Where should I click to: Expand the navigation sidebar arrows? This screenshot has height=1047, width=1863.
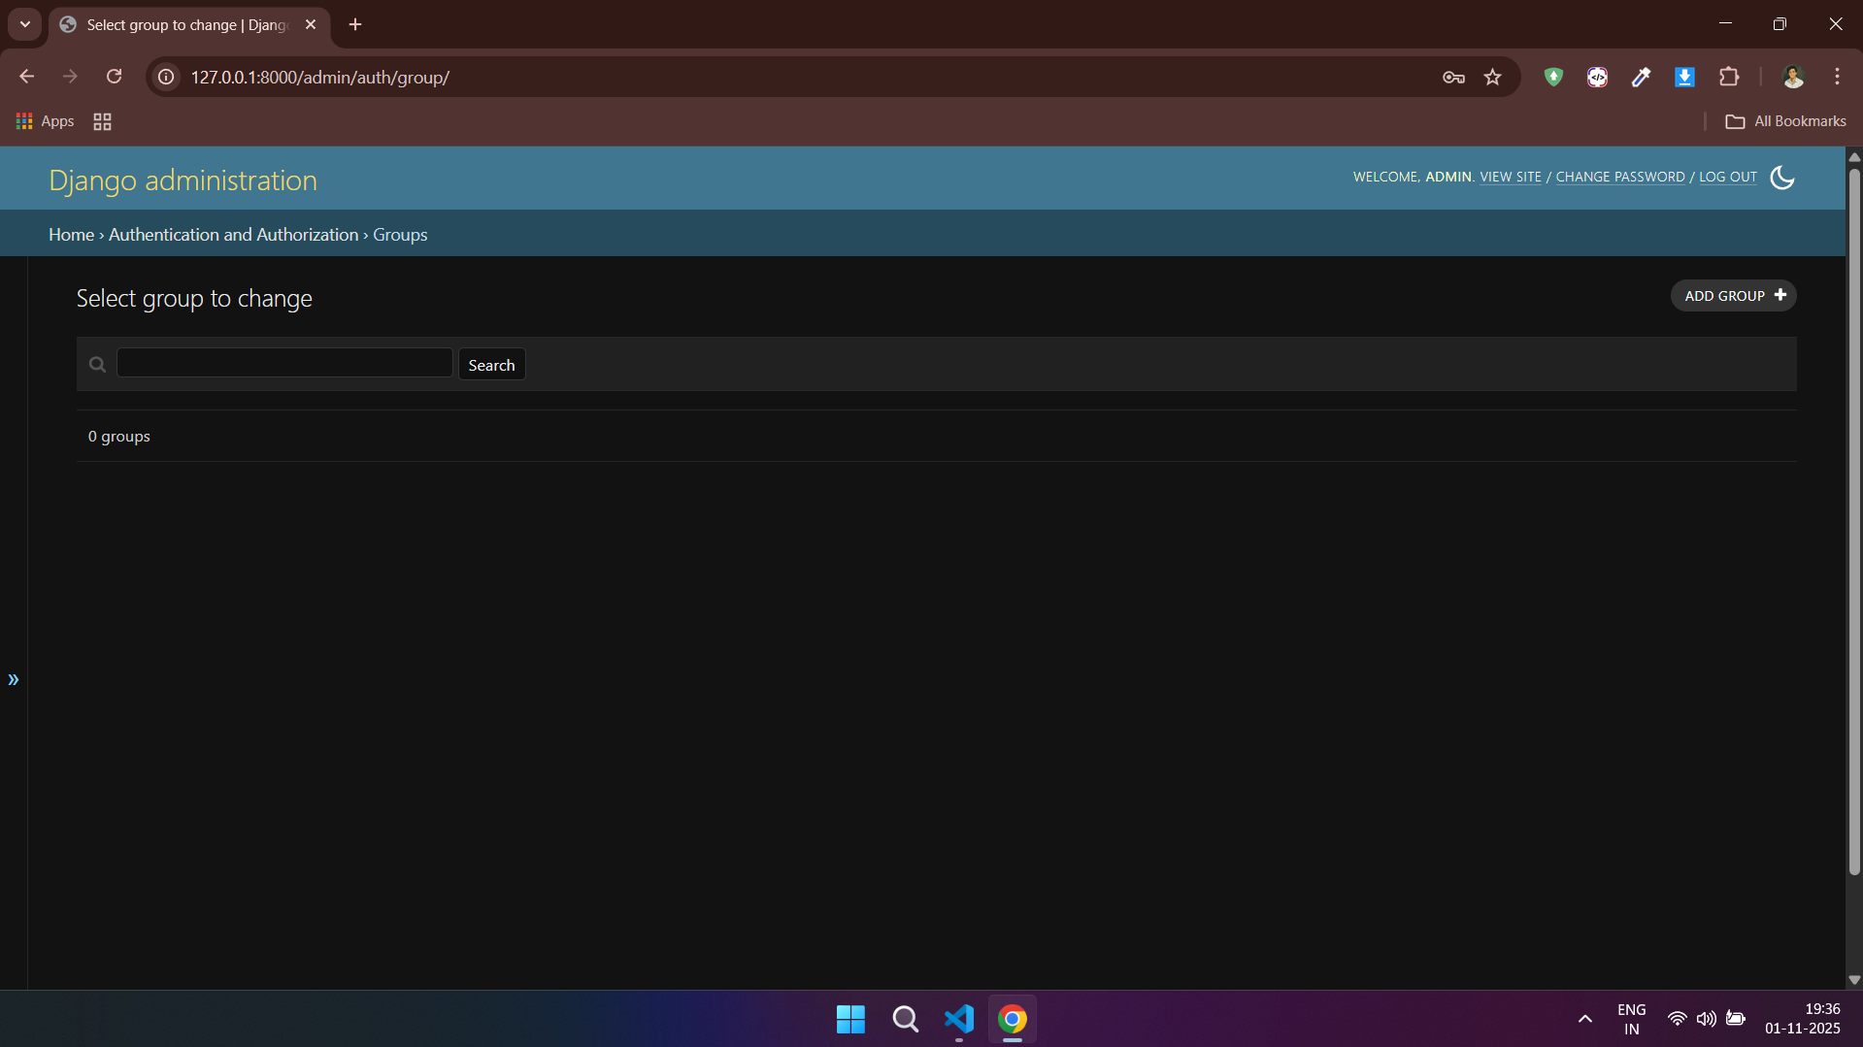14,680
